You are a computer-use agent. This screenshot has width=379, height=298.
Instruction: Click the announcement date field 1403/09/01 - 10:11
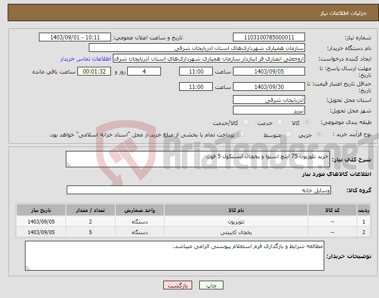coord(75,37)
